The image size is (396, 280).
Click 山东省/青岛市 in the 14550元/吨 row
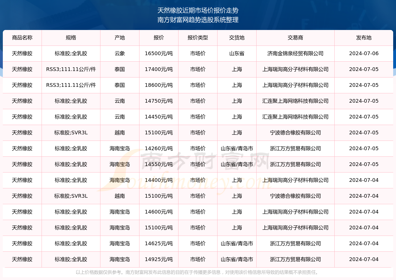coord(237,164)
